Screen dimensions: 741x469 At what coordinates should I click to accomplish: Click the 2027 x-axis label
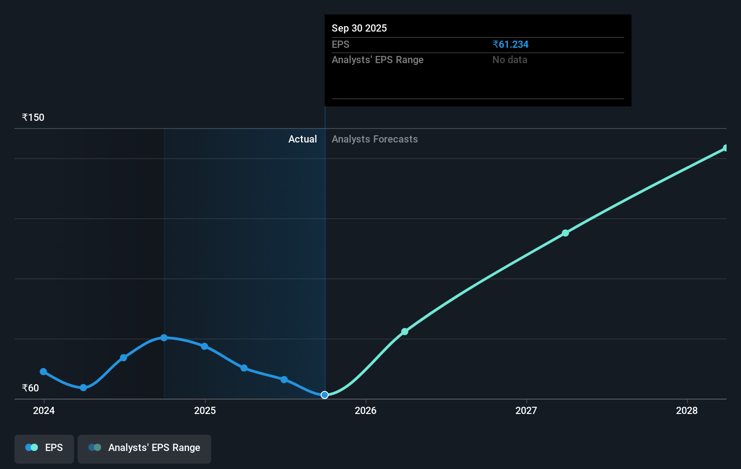click(x=526, y=410)
